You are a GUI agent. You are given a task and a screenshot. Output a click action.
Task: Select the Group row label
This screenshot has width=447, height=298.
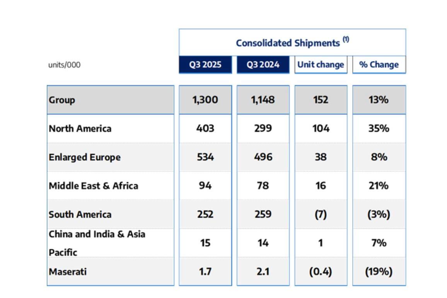tap(62, 100)
